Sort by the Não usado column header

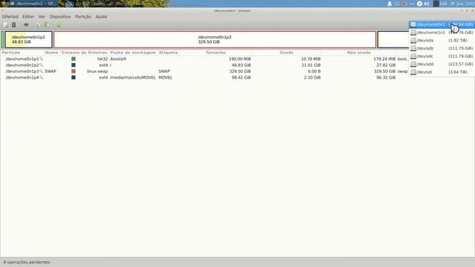(x=358, y=53)
